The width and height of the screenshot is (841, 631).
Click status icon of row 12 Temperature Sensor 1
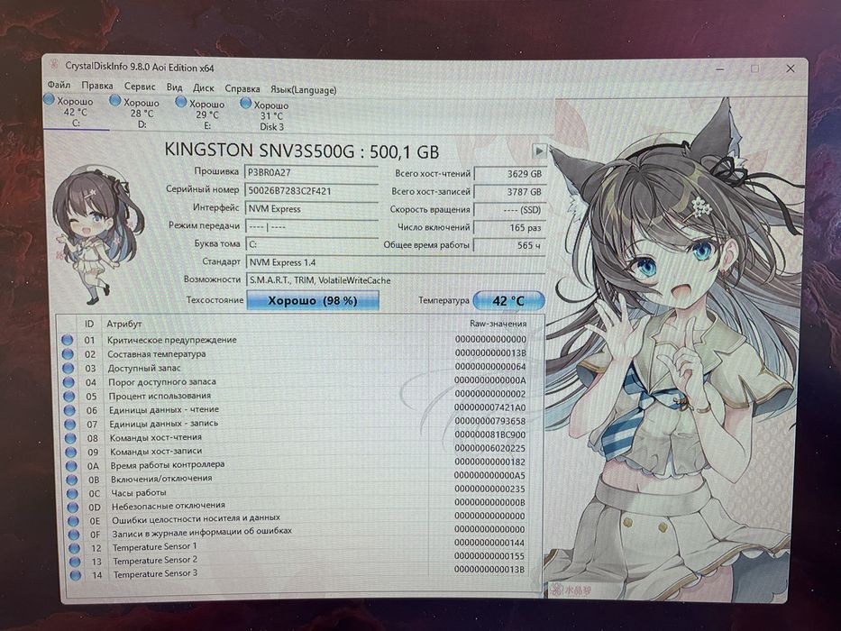point(75,548)
